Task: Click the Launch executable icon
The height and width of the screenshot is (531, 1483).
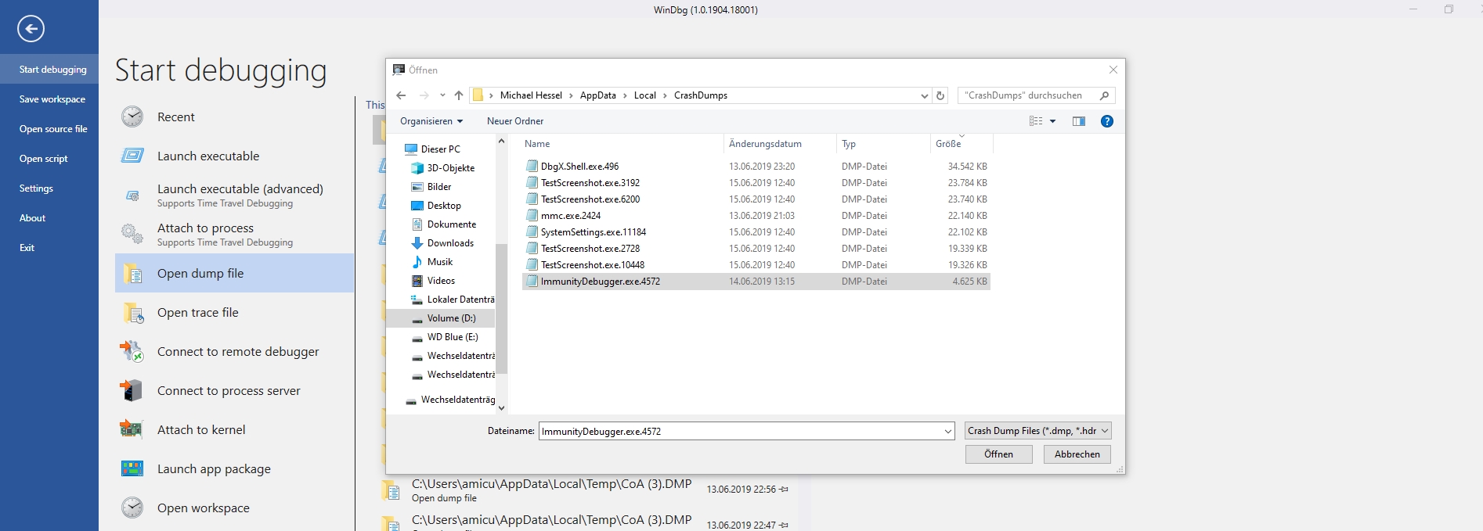Action: (132, 156)
